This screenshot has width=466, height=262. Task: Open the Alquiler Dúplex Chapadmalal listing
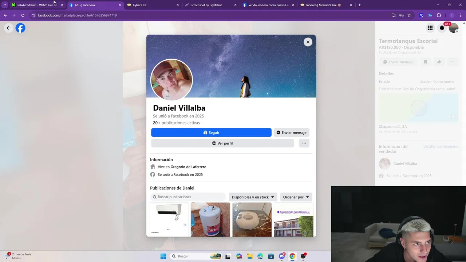point(293,220)
